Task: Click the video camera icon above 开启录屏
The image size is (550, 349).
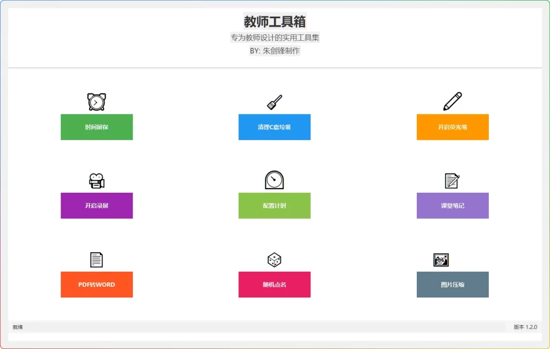Action: point(96,179)
